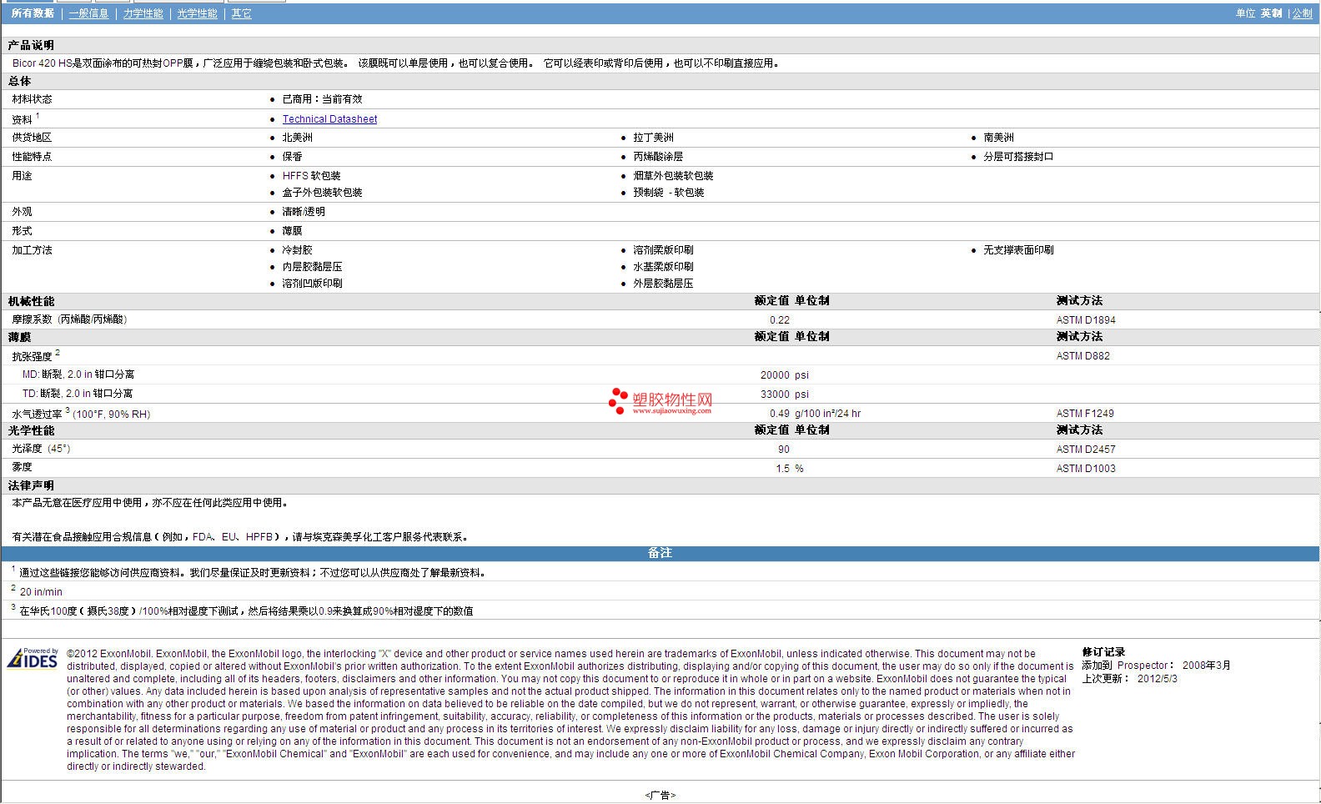This screenshot has height=804, width=1321.
Task: Click 预制袋 - 软包装 use entry
Action: 668,193
